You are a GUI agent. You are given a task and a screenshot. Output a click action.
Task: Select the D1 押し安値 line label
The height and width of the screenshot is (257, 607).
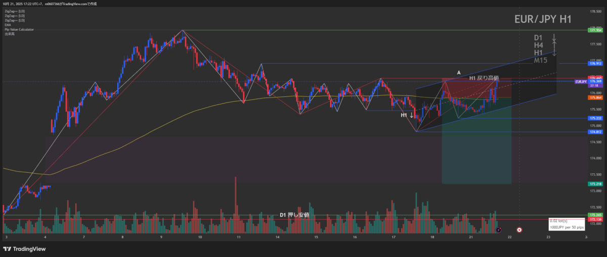(x=294, y=215)
